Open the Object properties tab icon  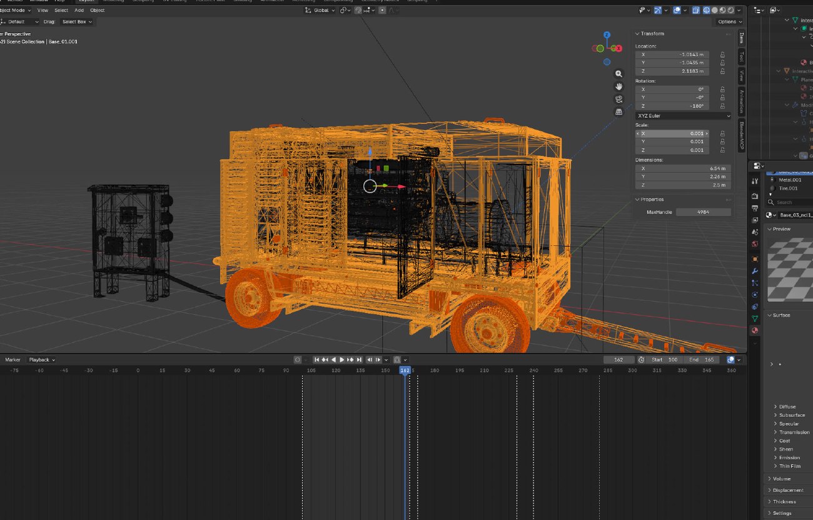(x=755, y=259)
